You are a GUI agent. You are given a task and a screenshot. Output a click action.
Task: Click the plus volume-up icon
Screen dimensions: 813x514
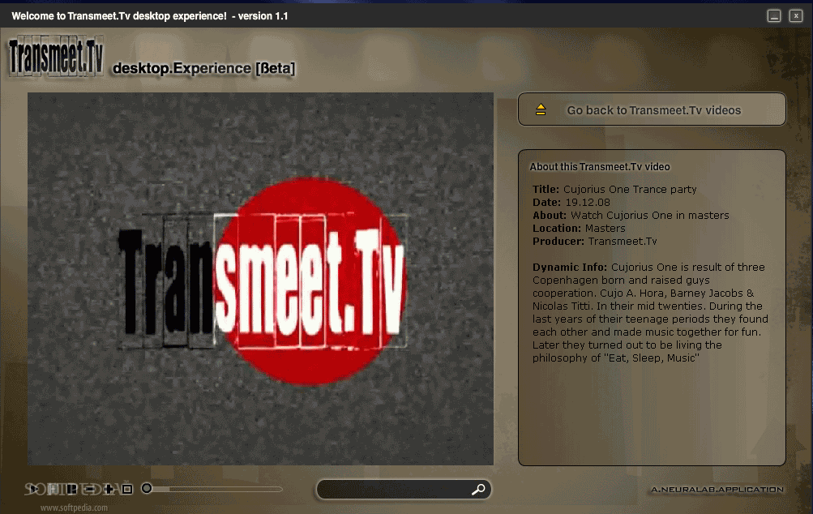tap(109, 489)
